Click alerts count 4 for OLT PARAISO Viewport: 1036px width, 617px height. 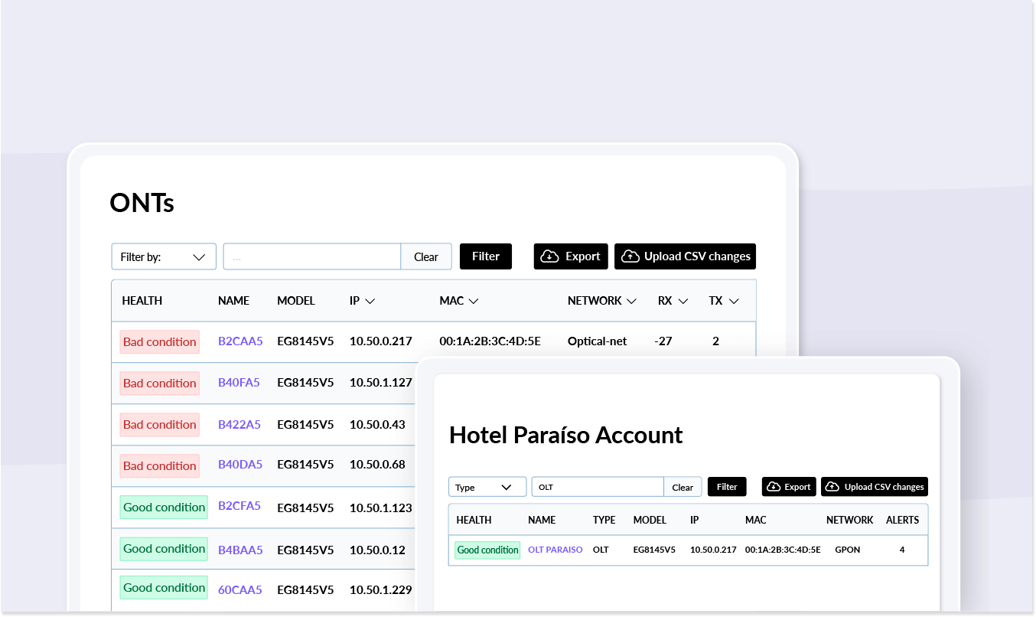tap(902, 550)
